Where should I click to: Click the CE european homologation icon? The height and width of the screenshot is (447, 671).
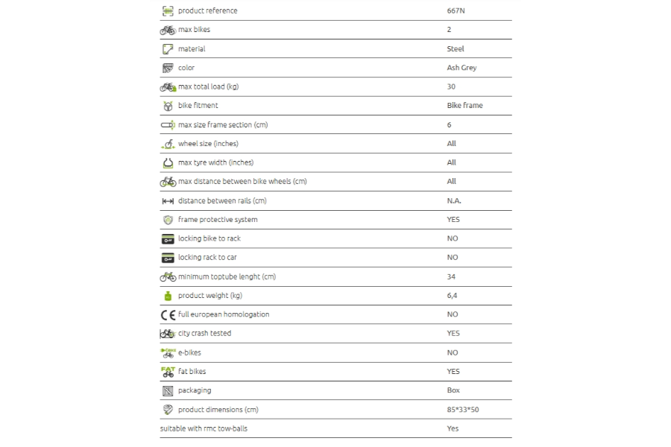click(168, 315)
